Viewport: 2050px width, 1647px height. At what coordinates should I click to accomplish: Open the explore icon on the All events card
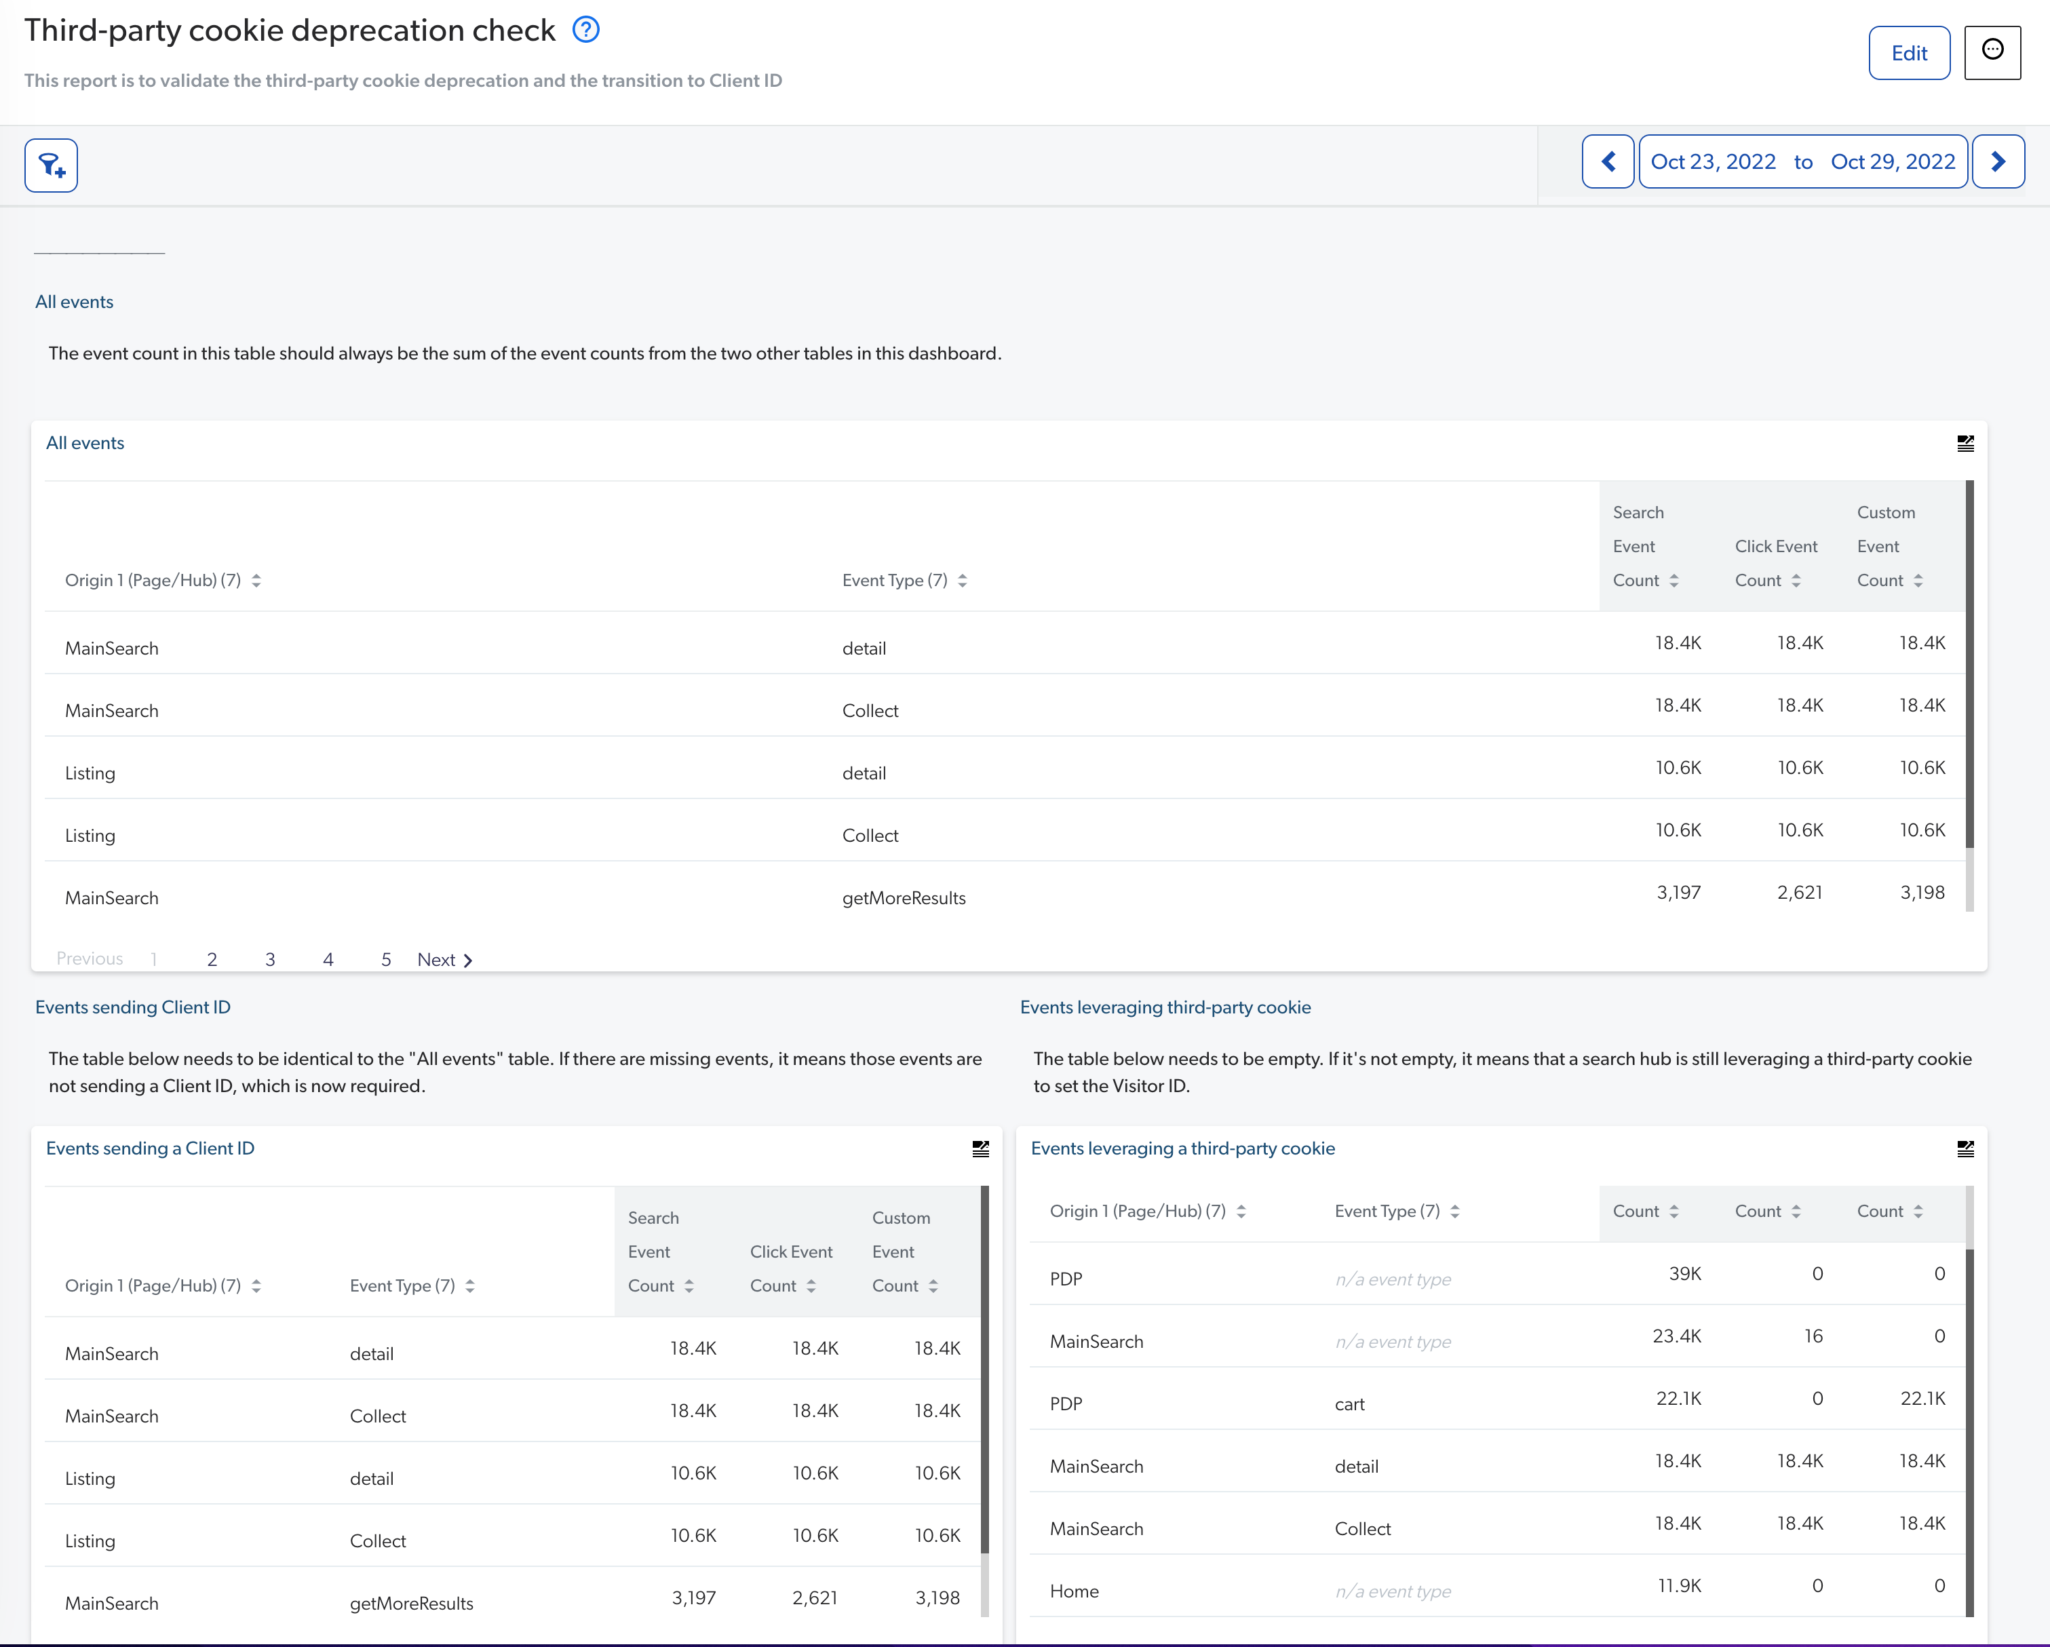(x=1967, y=442)
